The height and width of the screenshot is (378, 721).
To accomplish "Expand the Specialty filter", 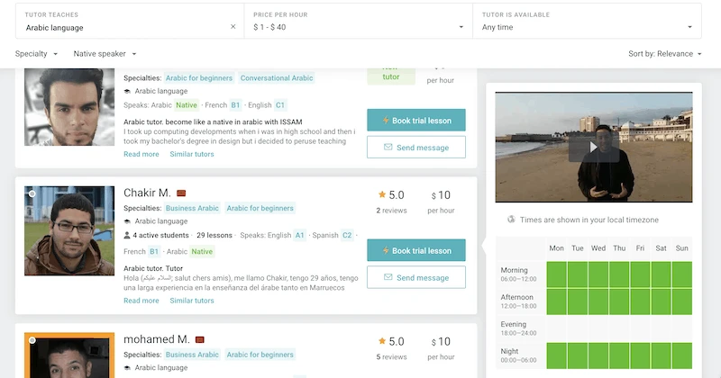I will (x=36, y=54).
